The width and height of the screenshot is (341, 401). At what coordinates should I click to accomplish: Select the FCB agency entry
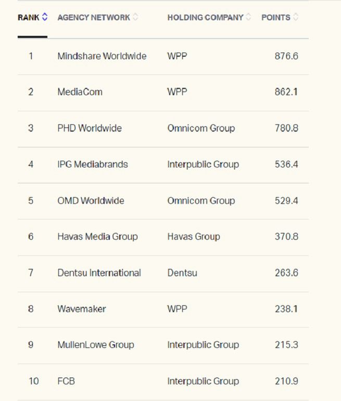tap(66, 381)
